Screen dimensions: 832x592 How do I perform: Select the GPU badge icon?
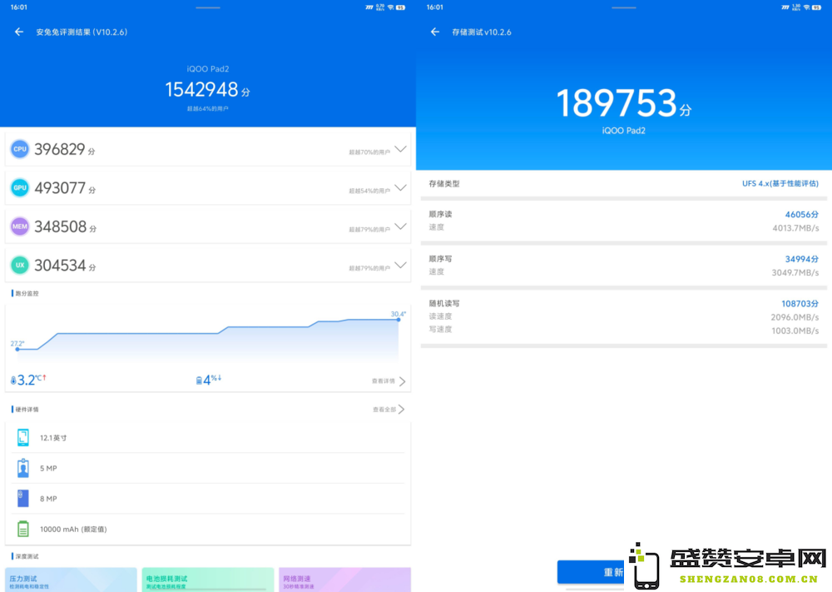pyautogui.click(x=20, y=188)
